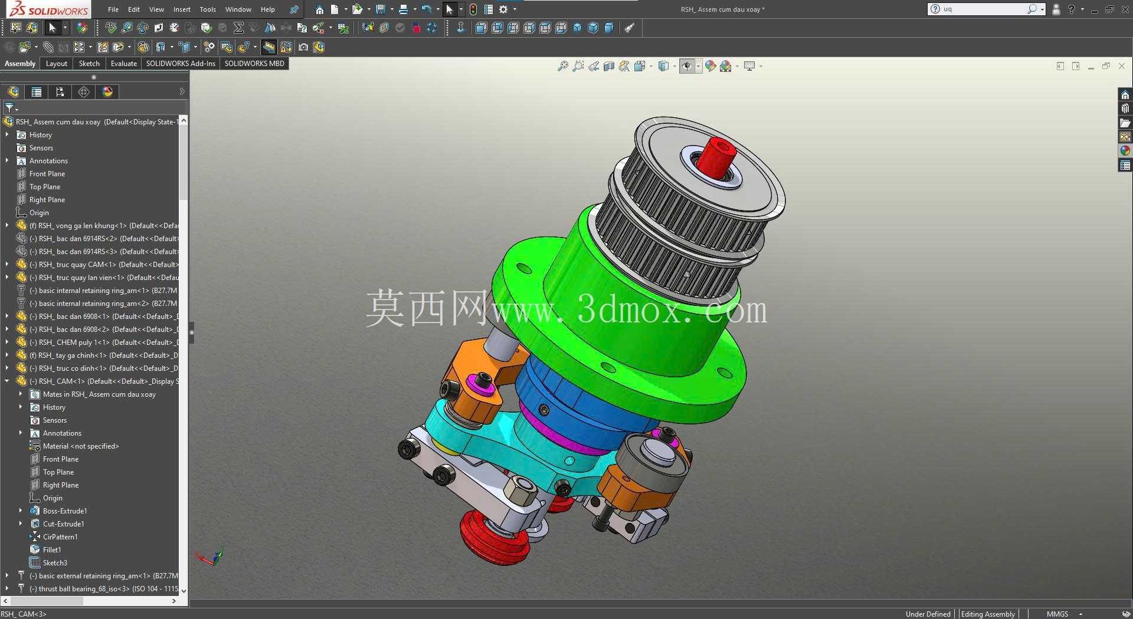This screenshot has width=1133, height=619.
Task: Open SOLIDWORKS Resources home task pane icon
Action: point(1125,94)
